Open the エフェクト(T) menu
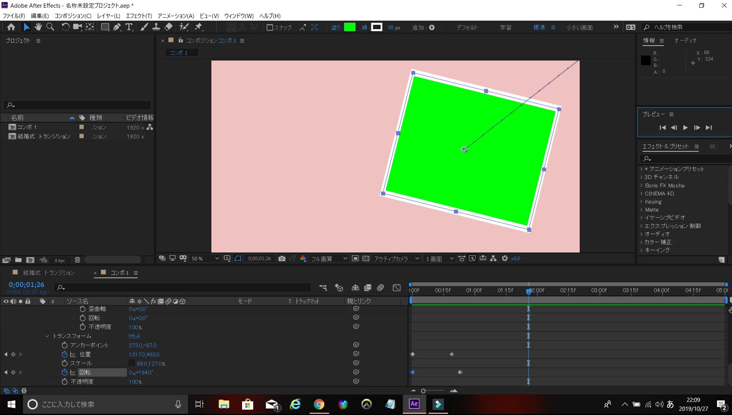 click(139, 16)
